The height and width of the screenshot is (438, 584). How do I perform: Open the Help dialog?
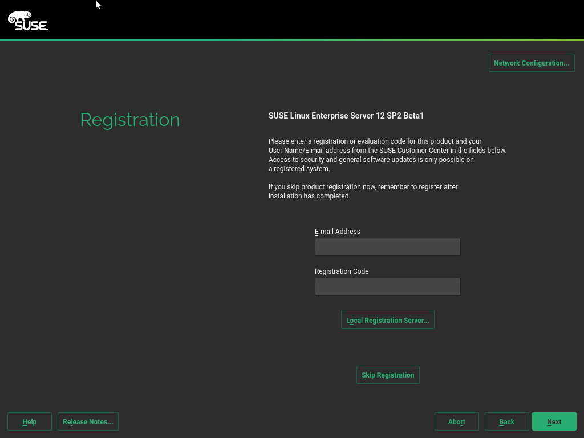[x=30, y=421]
